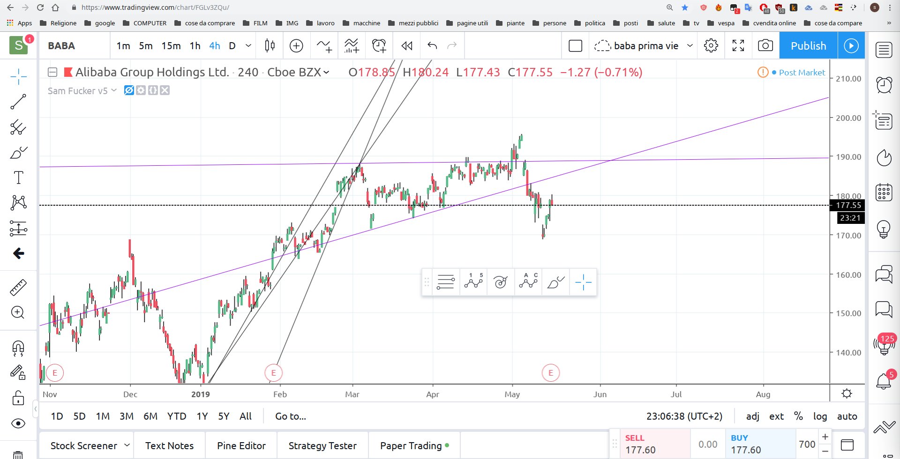Open the data window panel
900x459 pixels.
[884, 121]
